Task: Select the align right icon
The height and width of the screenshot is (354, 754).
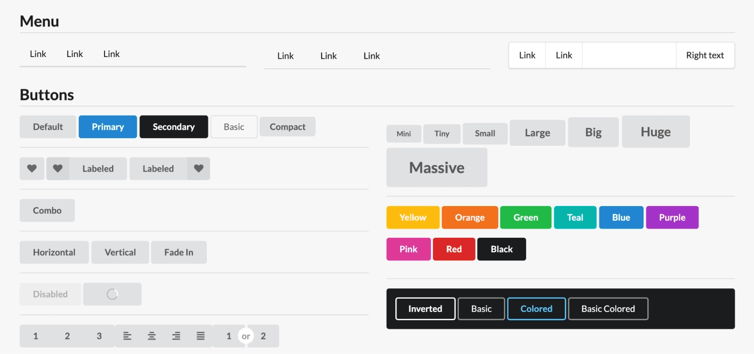Action: (x=176, y=336)
